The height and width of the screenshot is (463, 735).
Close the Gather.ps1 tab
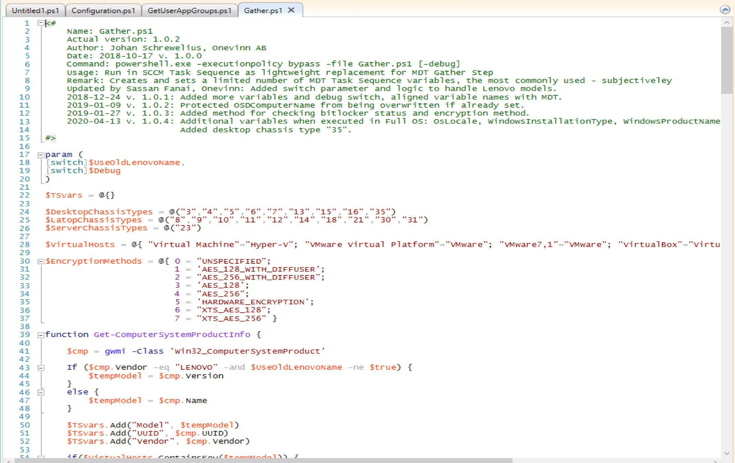click(x=291, y=10)
